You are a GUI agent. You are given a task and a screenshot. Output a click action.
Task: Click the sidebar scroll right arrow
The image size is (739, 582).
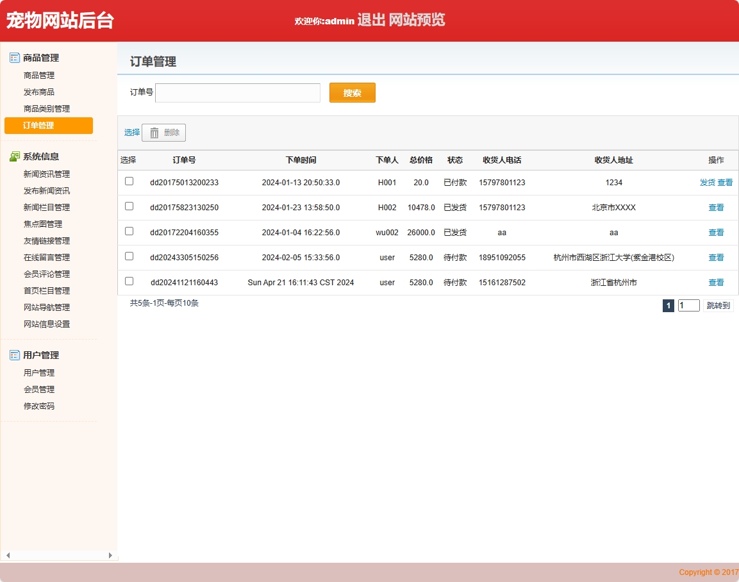(110, 555)
